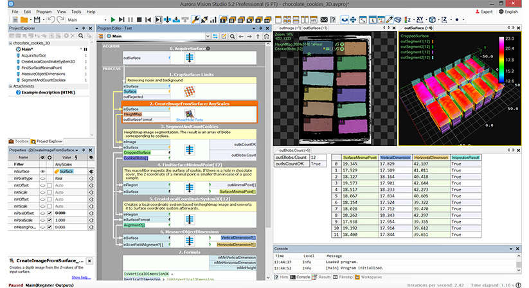The image size is (529, 288).
Task: Switch to the Results tab
Action: 321,277
